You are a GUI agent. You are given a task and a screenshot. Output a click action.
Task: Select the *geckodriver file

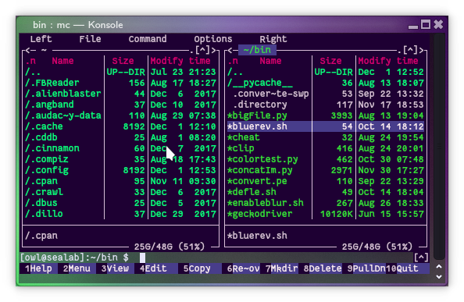(326, 214)
